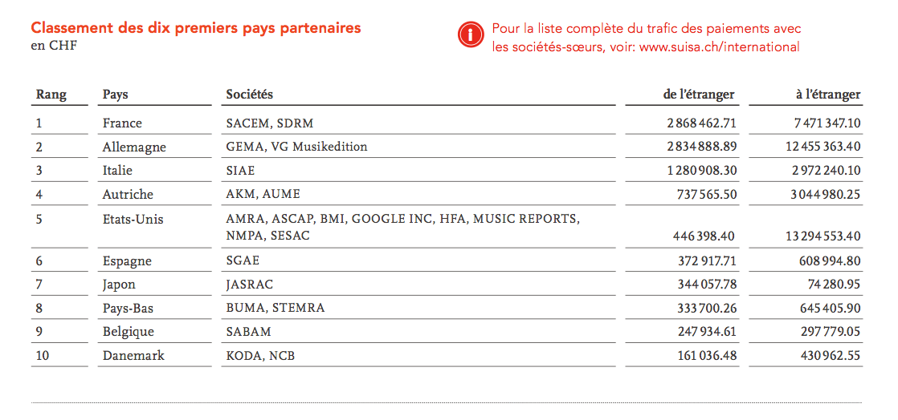The image size is (898, 420).
Task: Click the Rang column header
Action: tap(51, 95)
